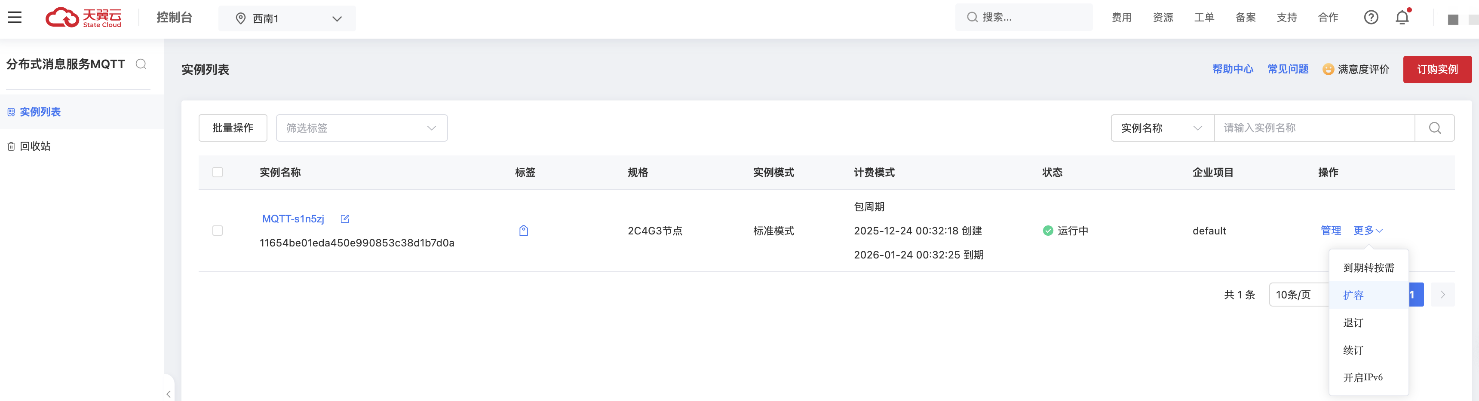Open 资源 in the top navigation
The width and height of the screenshot is (1479, 401).
tap(1163, 18)
